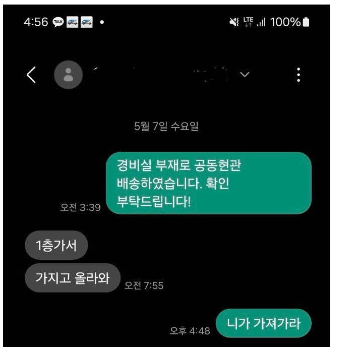The height and width of the screenshot is (347, 357).
Task: Select the received message 1층가서
Action: (56, 245)
